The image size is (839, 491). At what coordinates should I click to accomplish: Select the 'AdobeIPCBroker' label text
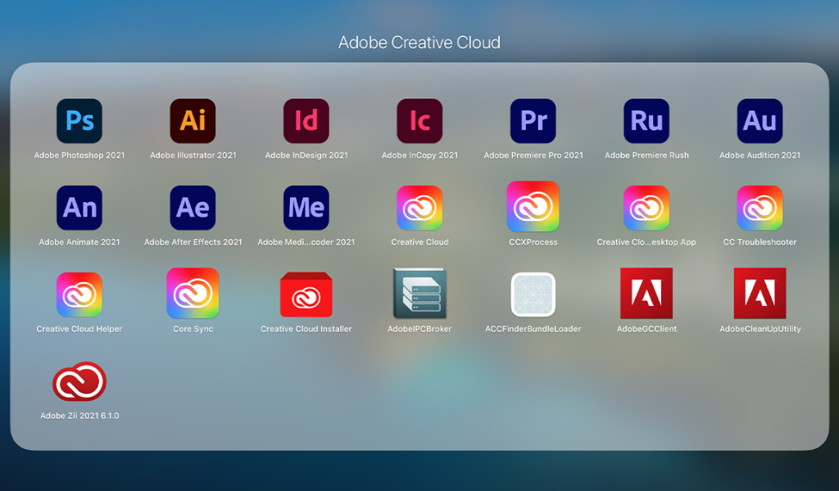tap(419, 329)
